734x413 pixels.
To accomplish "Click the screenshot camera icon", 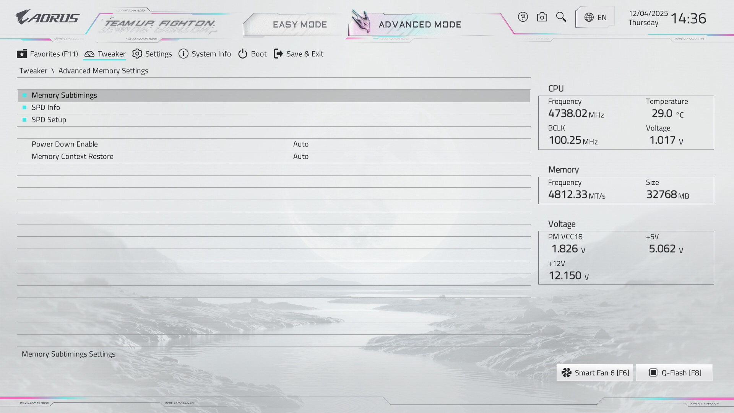I will point(542,17).
